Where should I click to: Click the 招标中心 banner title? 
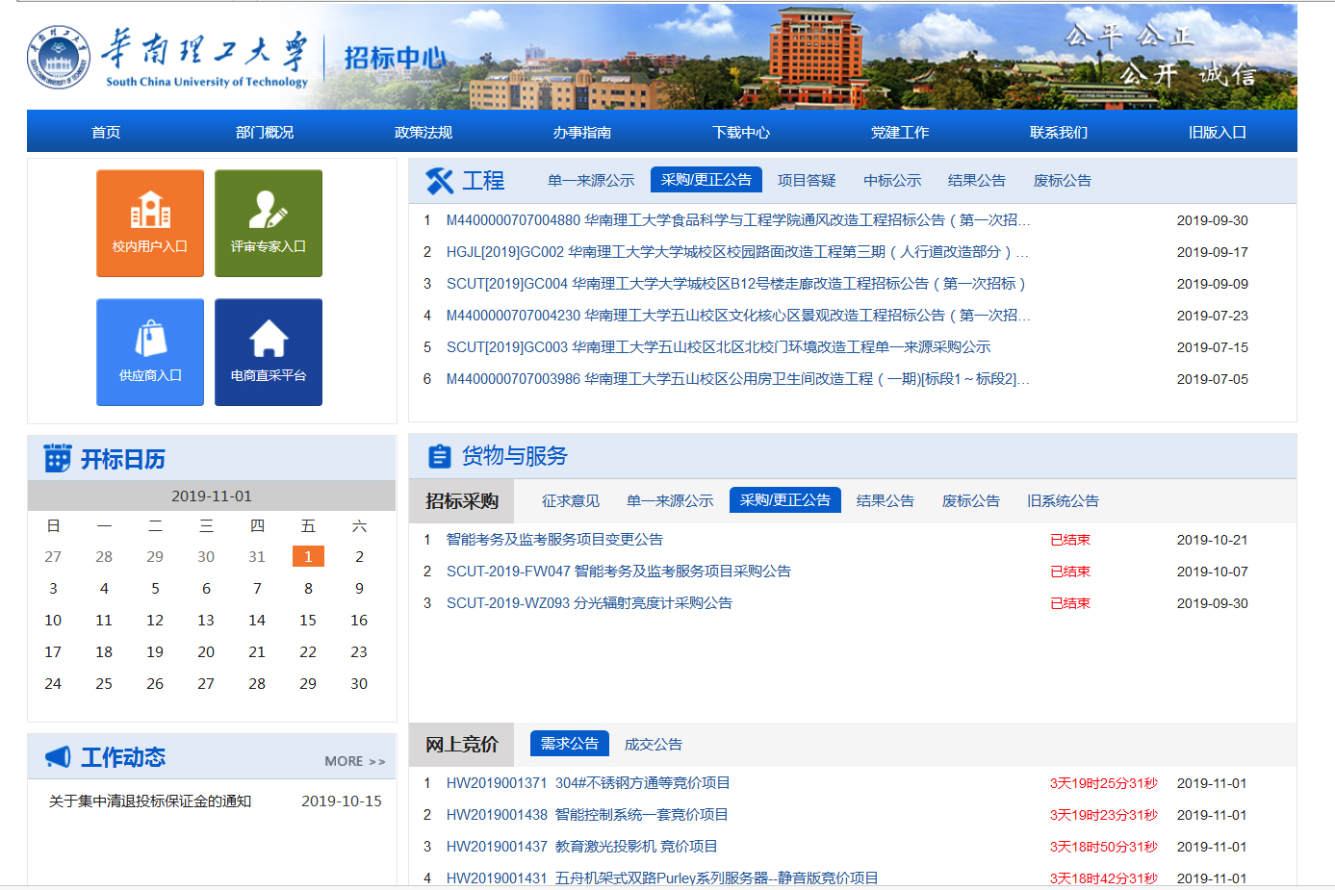click(395, 58)
